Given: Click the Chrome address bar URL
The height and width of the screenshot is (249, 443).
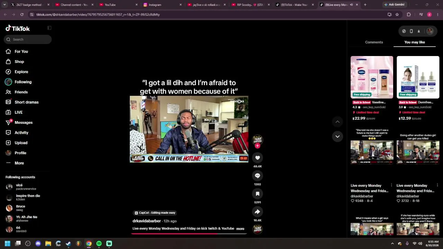Looking at the screenshot, I should point(98,15).
